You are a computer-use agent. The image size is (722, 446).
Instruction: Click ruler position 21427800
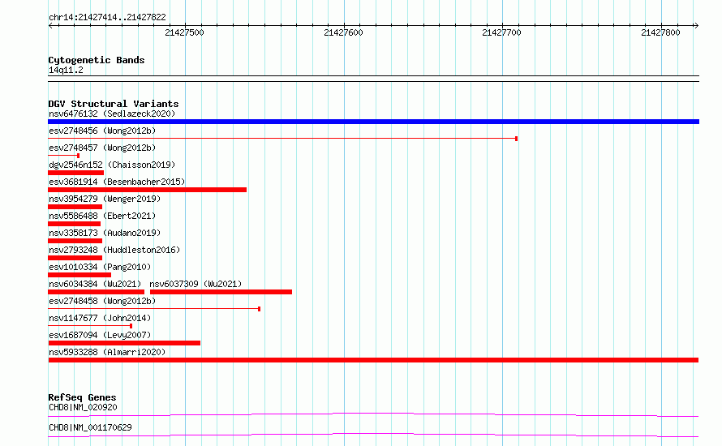pyautogui.click(x=661, y=32)
